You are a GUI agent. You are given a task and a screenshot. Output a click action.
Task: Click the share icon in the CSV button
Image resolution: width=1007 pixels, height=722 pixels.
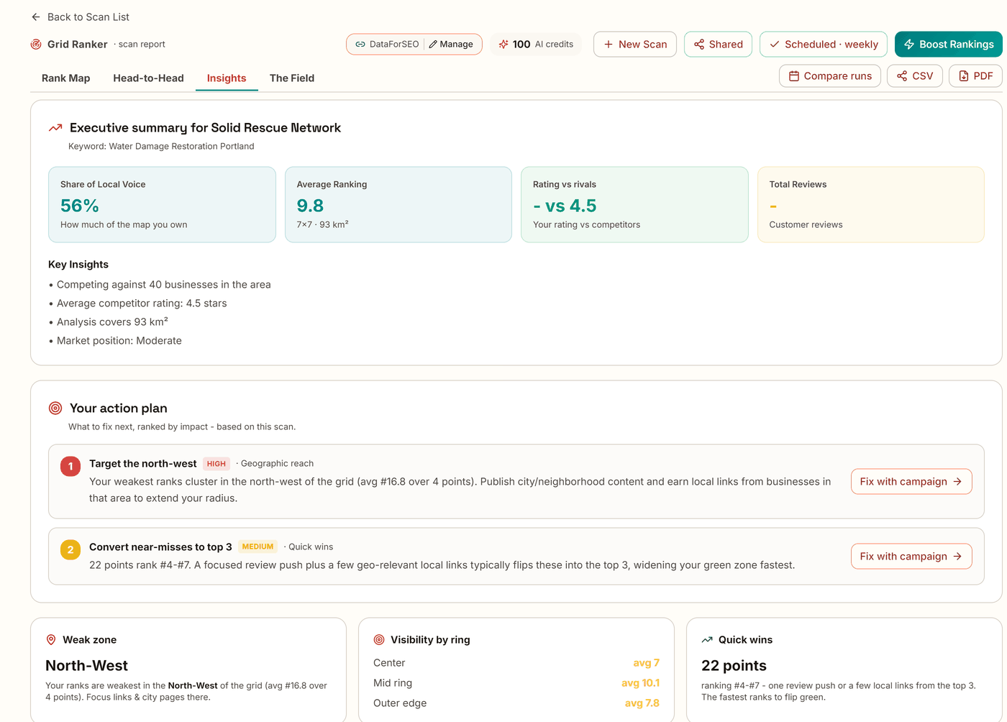[x=902, y=76]
